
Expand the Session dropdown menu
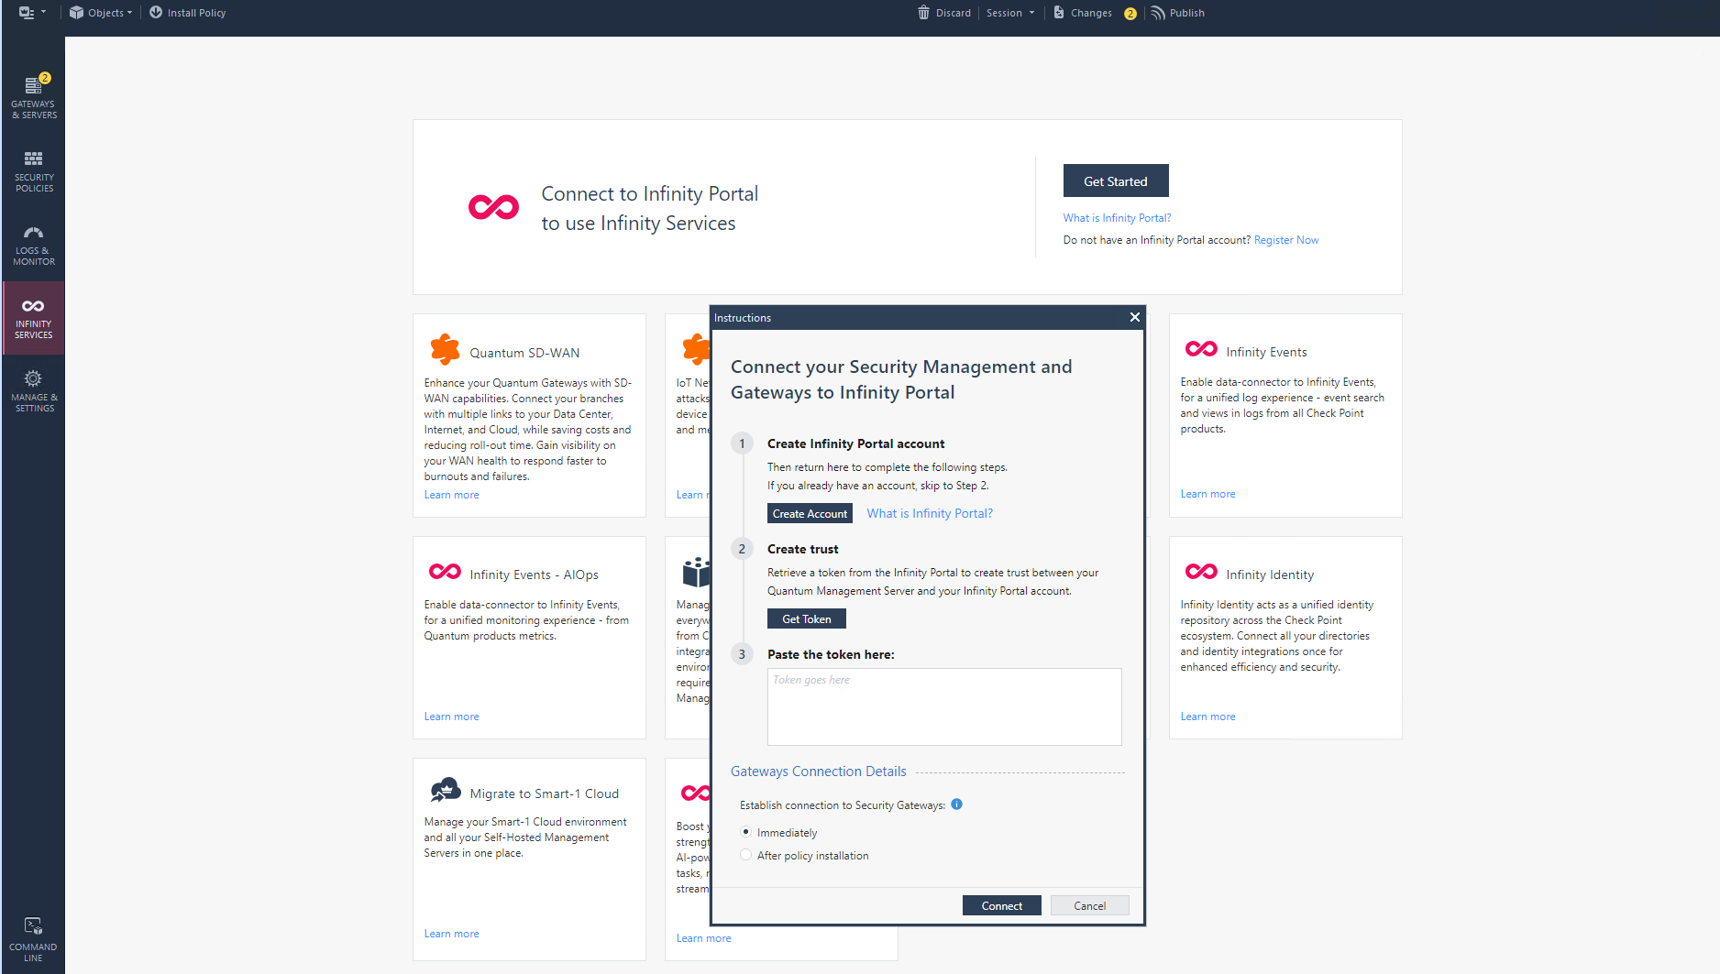[x=1009, y=13]
